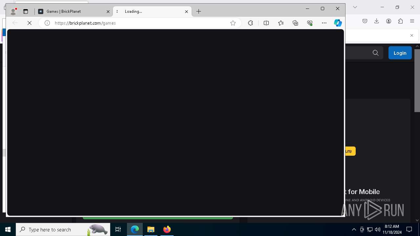Image resolution: width=420 pixels, height=236 pixels.
Task: Open Edge profile avatar icon
Action: (13, 11)
